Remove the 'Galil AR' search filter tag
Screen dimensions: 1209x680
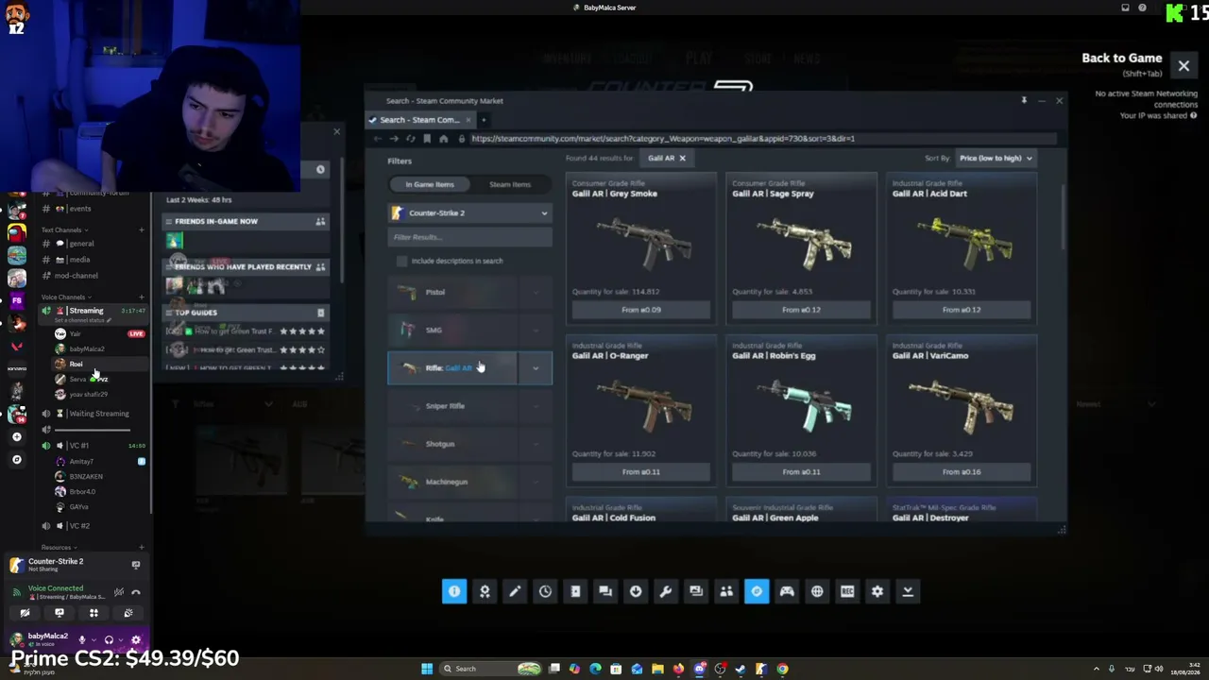pos(682,158)
